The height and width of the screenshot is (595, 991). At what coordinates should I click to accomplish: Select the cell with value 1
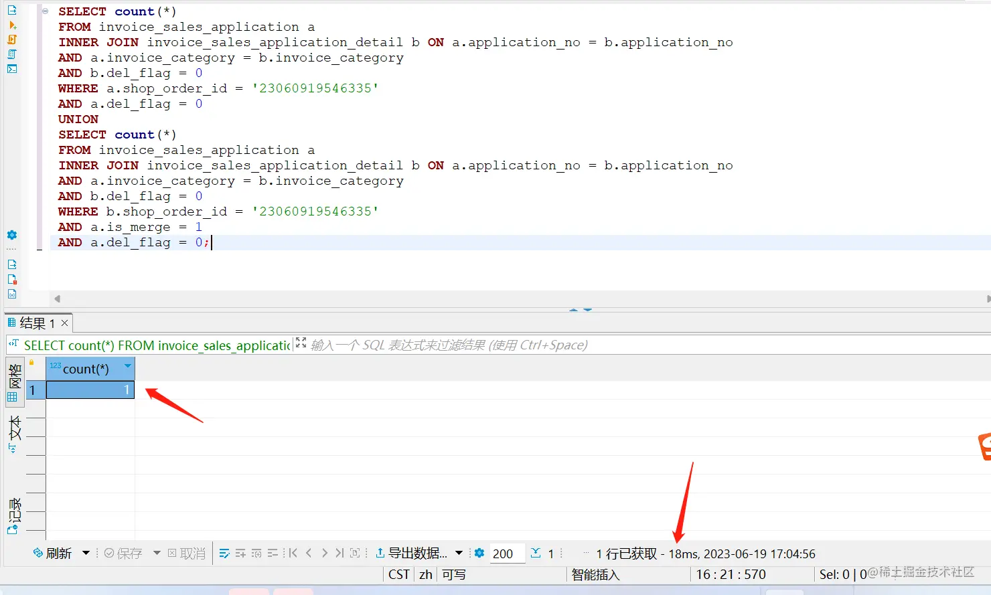pos(90,390)
